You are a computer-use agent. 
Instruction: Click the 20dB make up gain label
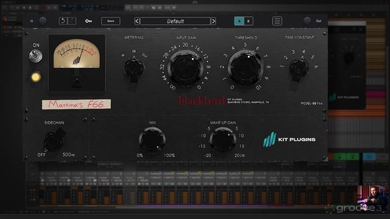pyautogui.click(x=239, y=156)
